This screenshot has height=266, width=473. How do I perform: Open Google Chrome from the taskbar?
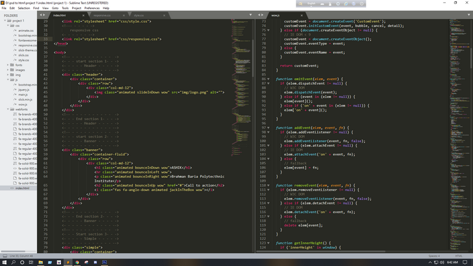coord(77,262)
